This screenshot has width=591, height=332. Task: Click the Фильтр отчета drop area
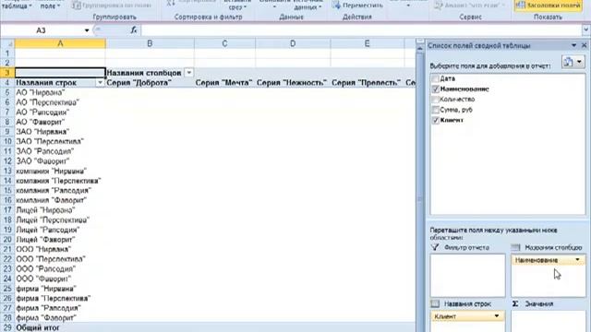(x=467, y=275)
